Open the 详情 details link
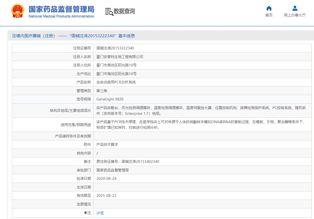Image resolution: width=314 pixels, height=219 pixels. 100,213
